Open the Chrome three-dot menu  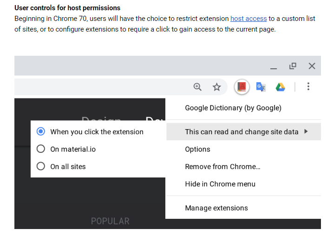point(308,87)
